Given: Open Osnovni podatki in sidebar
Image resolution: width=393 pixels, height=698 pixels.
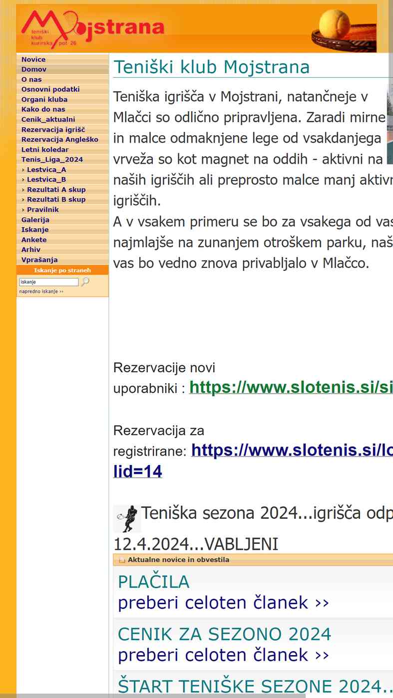Looking at the screenshot, I should pos(62,89).
